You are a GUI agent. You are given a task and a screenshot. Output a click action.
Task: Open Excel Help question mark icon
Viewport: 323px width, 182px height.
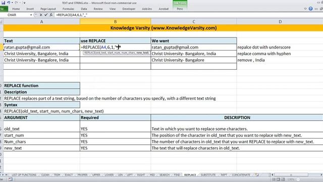point(311,9)
